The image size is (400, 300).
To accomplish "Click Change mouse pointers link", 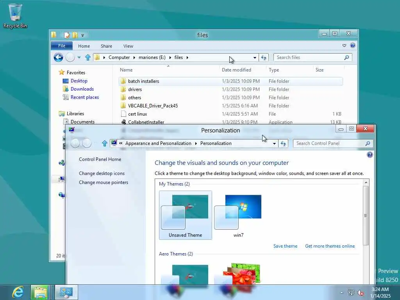I will coord(103,182).
